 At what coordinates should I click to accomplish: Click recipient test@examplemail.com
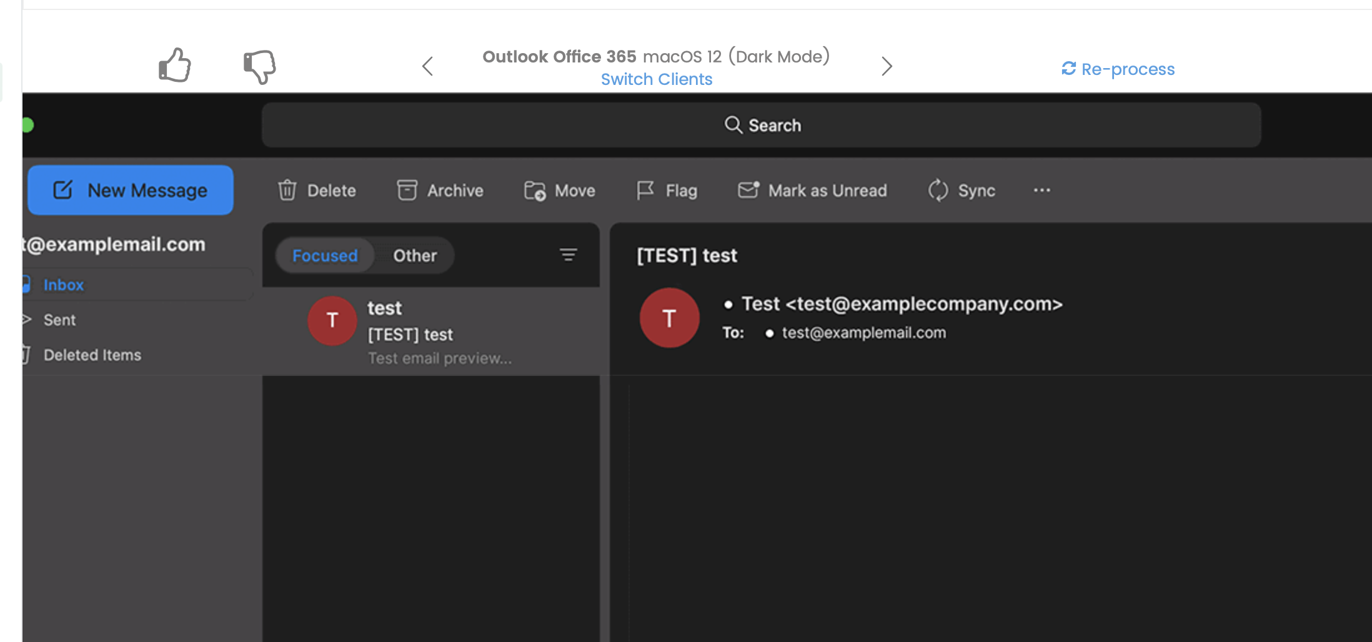[x=864, y=333]
